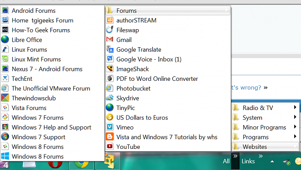Open TinyPic from the Websites menu
This screenshot has width=301, height=170.
click(x=168, y=108)
